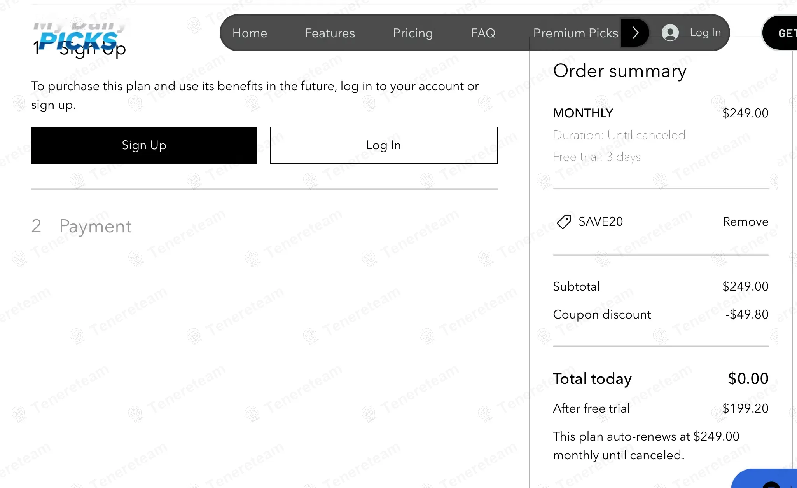
Task: Click the Total today $0.00 amount
Action: click(x=748, y=379)
